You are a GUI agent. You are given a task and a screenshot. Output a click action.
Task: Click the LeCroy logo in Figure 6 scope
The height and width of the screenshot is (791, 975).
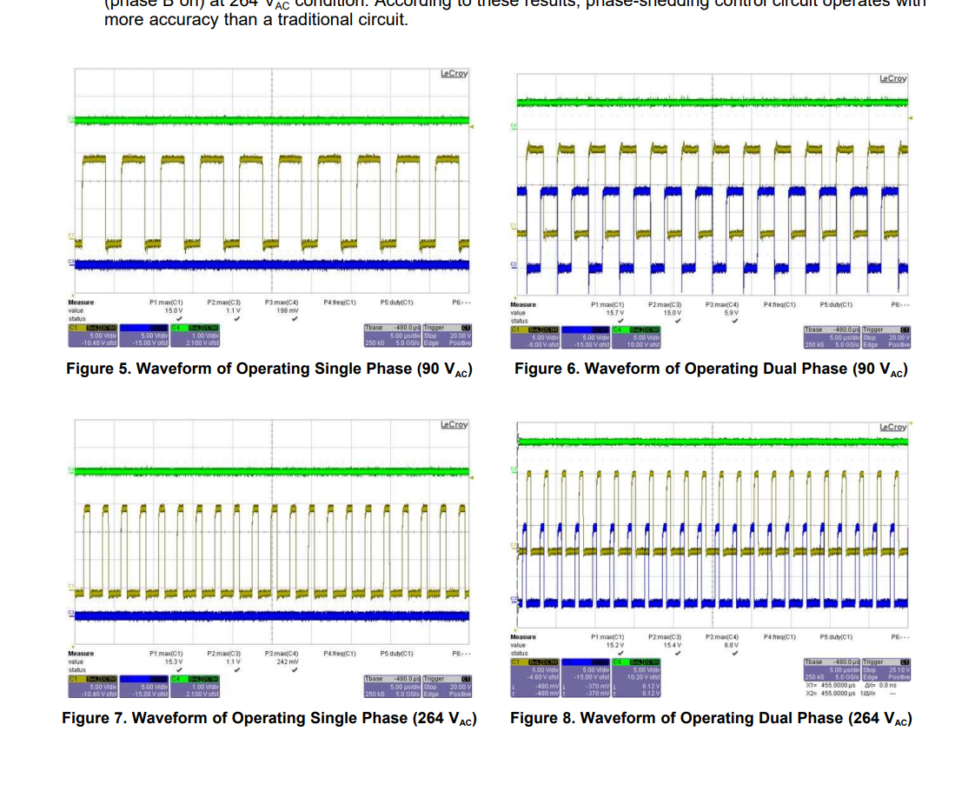coord(893,78)
